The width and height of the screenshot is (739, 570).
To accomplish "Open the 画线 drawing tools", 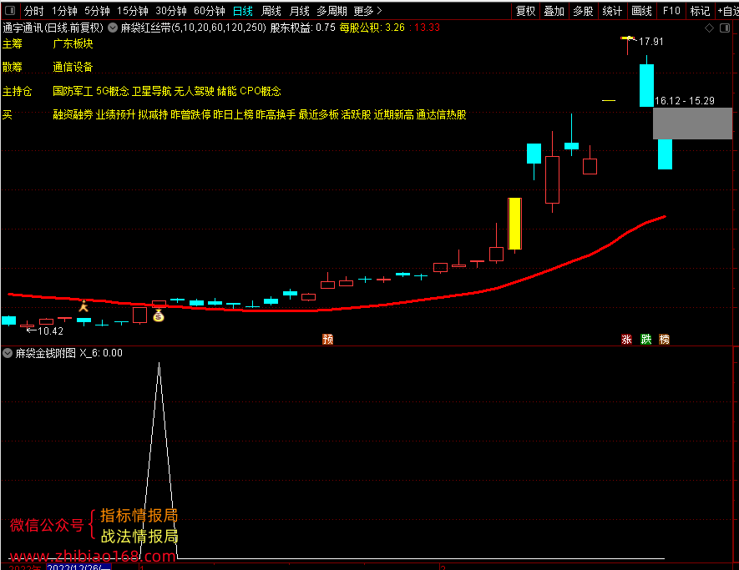I will (641, 11).
